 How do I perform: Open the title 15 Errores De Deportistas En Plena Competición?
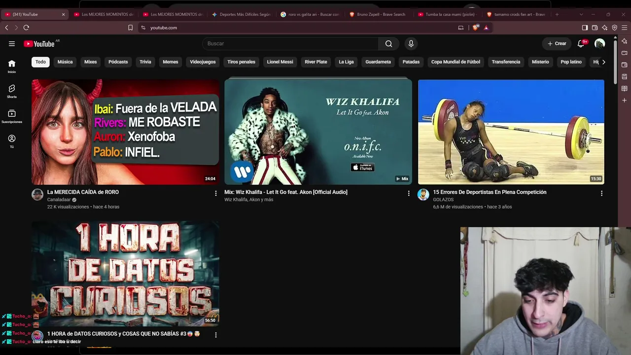[x=490, y=192]
